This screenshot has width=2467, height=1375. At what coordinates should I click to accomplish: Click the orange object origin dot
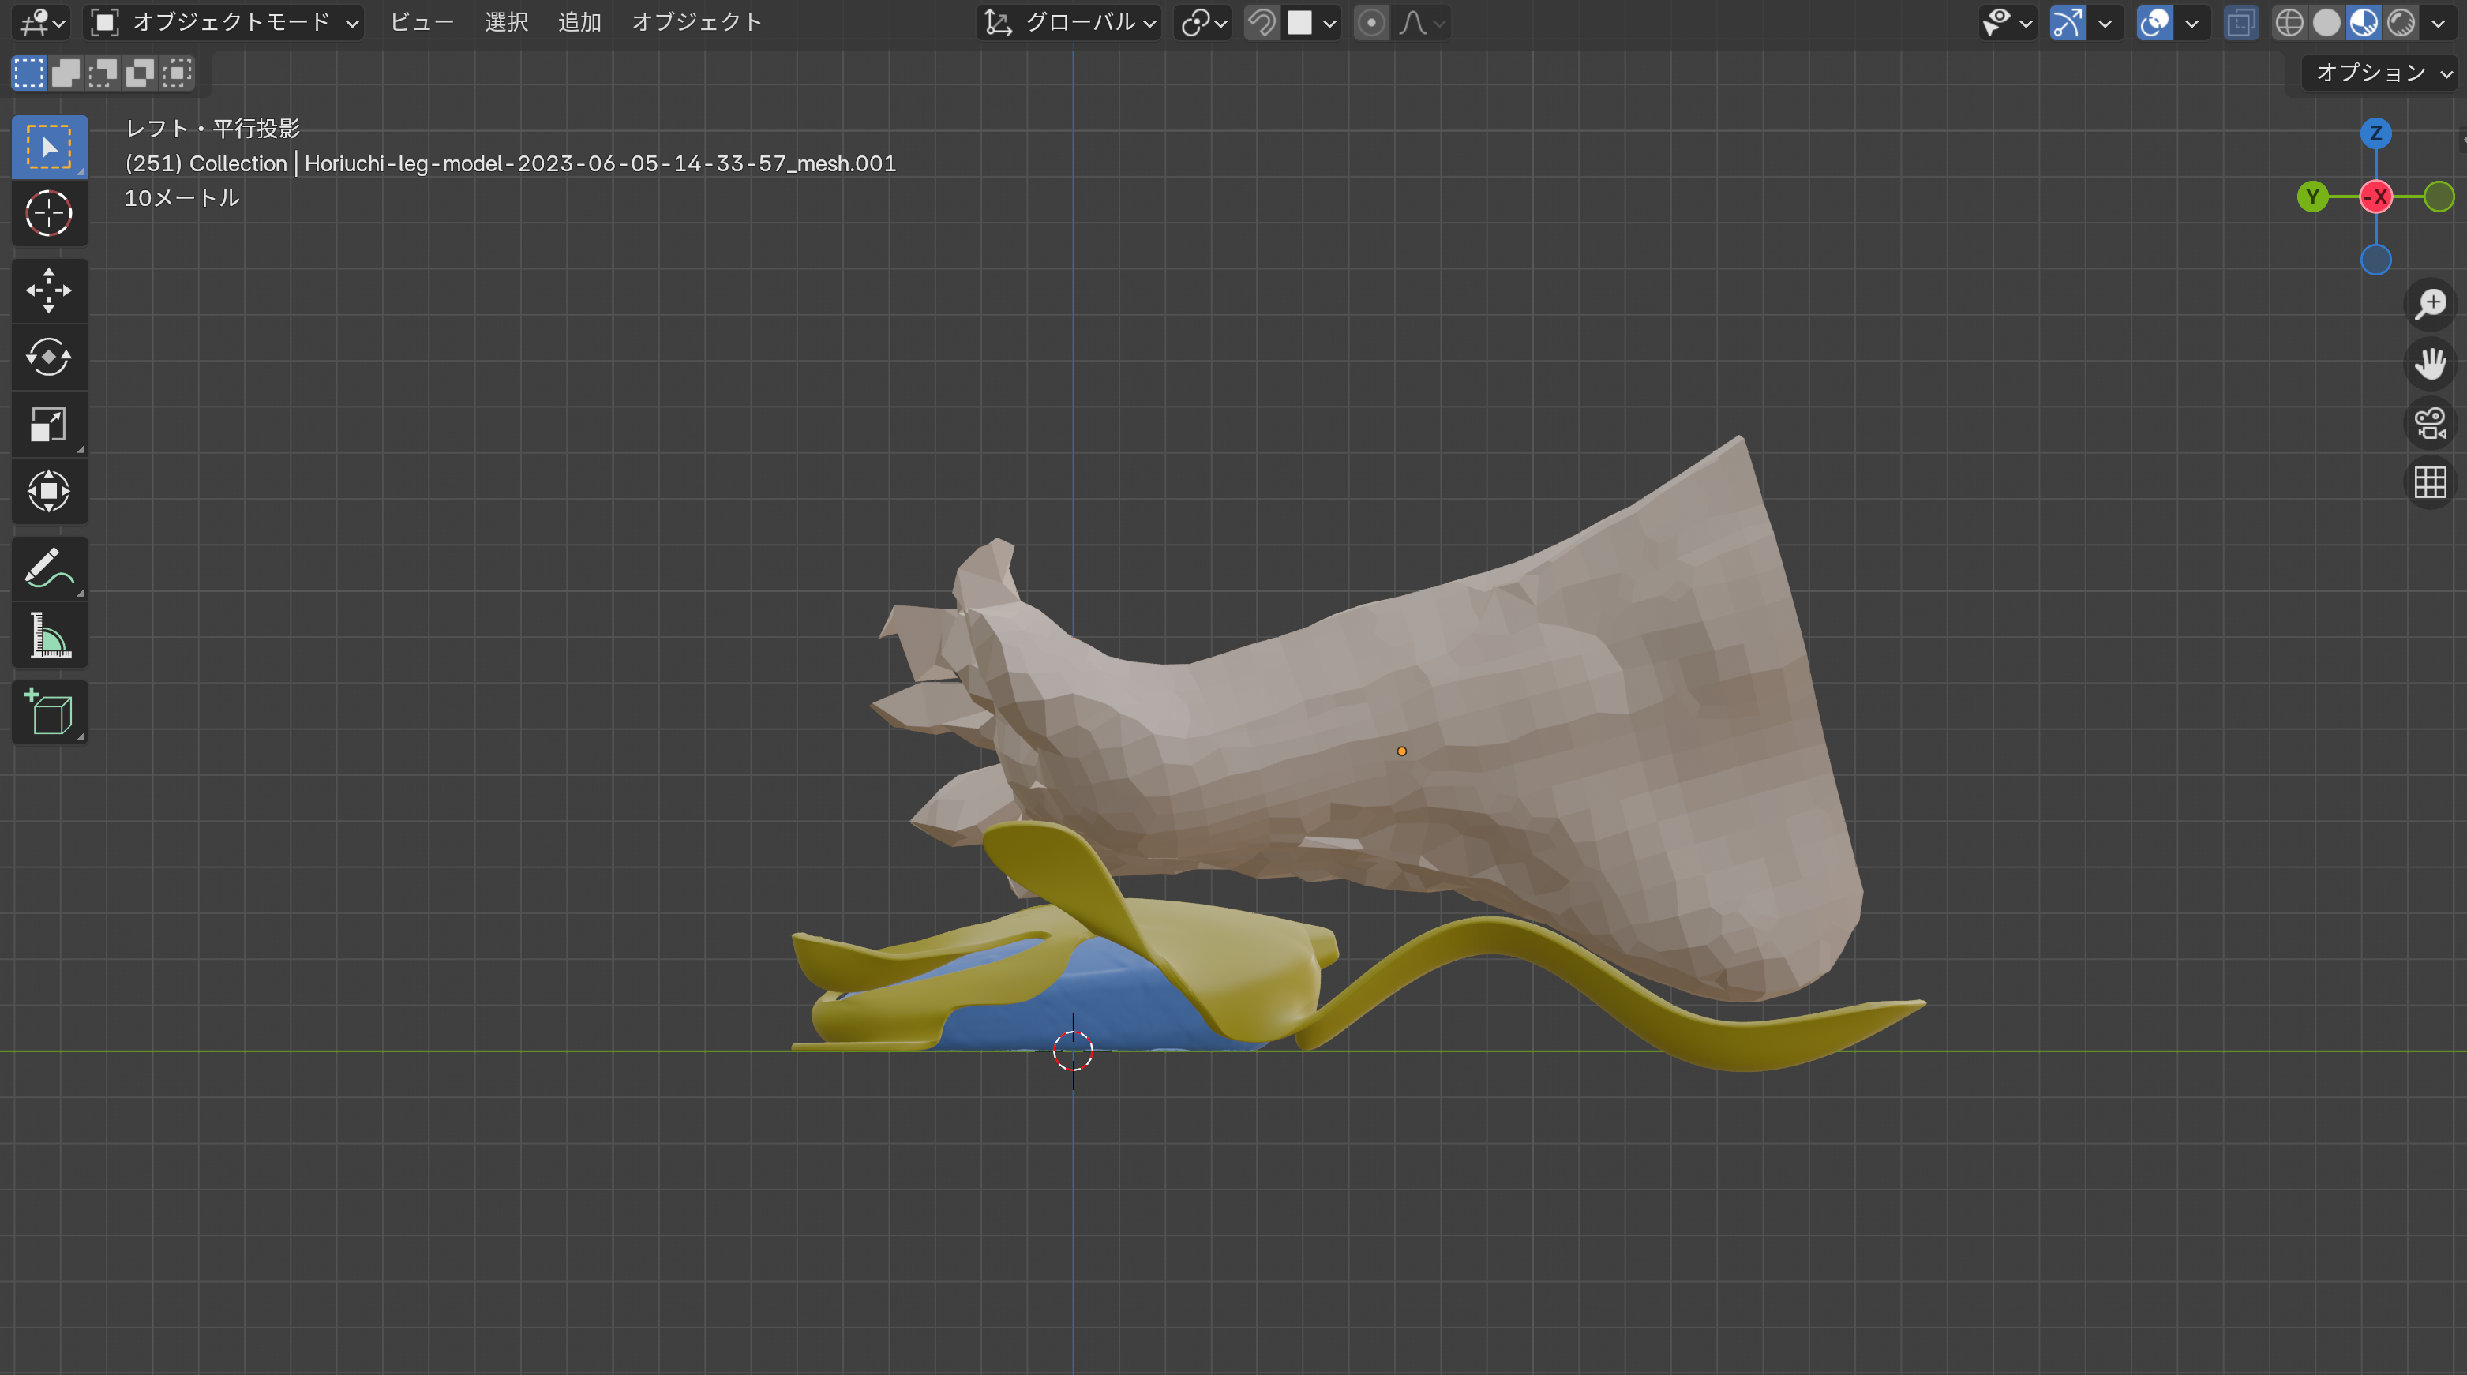click(1401, 751)
